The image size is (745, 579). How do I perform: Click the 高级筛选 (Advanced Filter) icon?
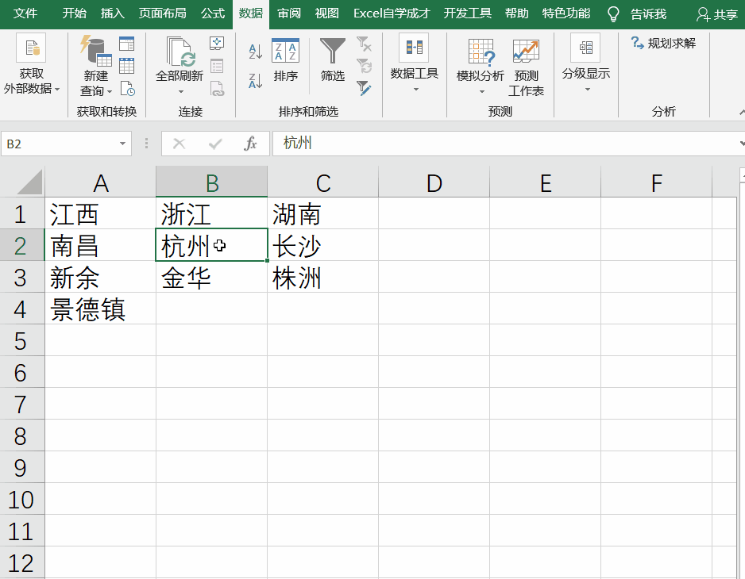[364, 88]
